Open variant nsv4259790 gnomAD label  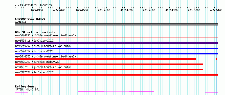point(43,46)
